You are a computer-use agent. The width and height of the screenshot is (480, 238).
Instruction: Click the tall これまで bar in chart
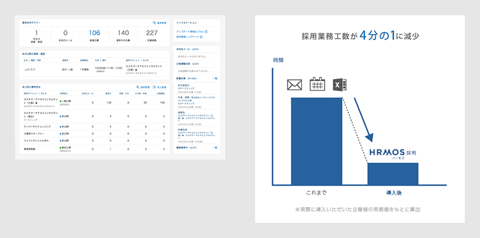click(317, 141)
